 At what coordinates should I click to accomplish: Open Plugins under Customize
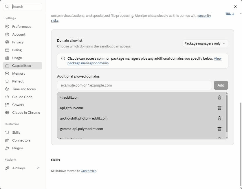pos(23,148)
